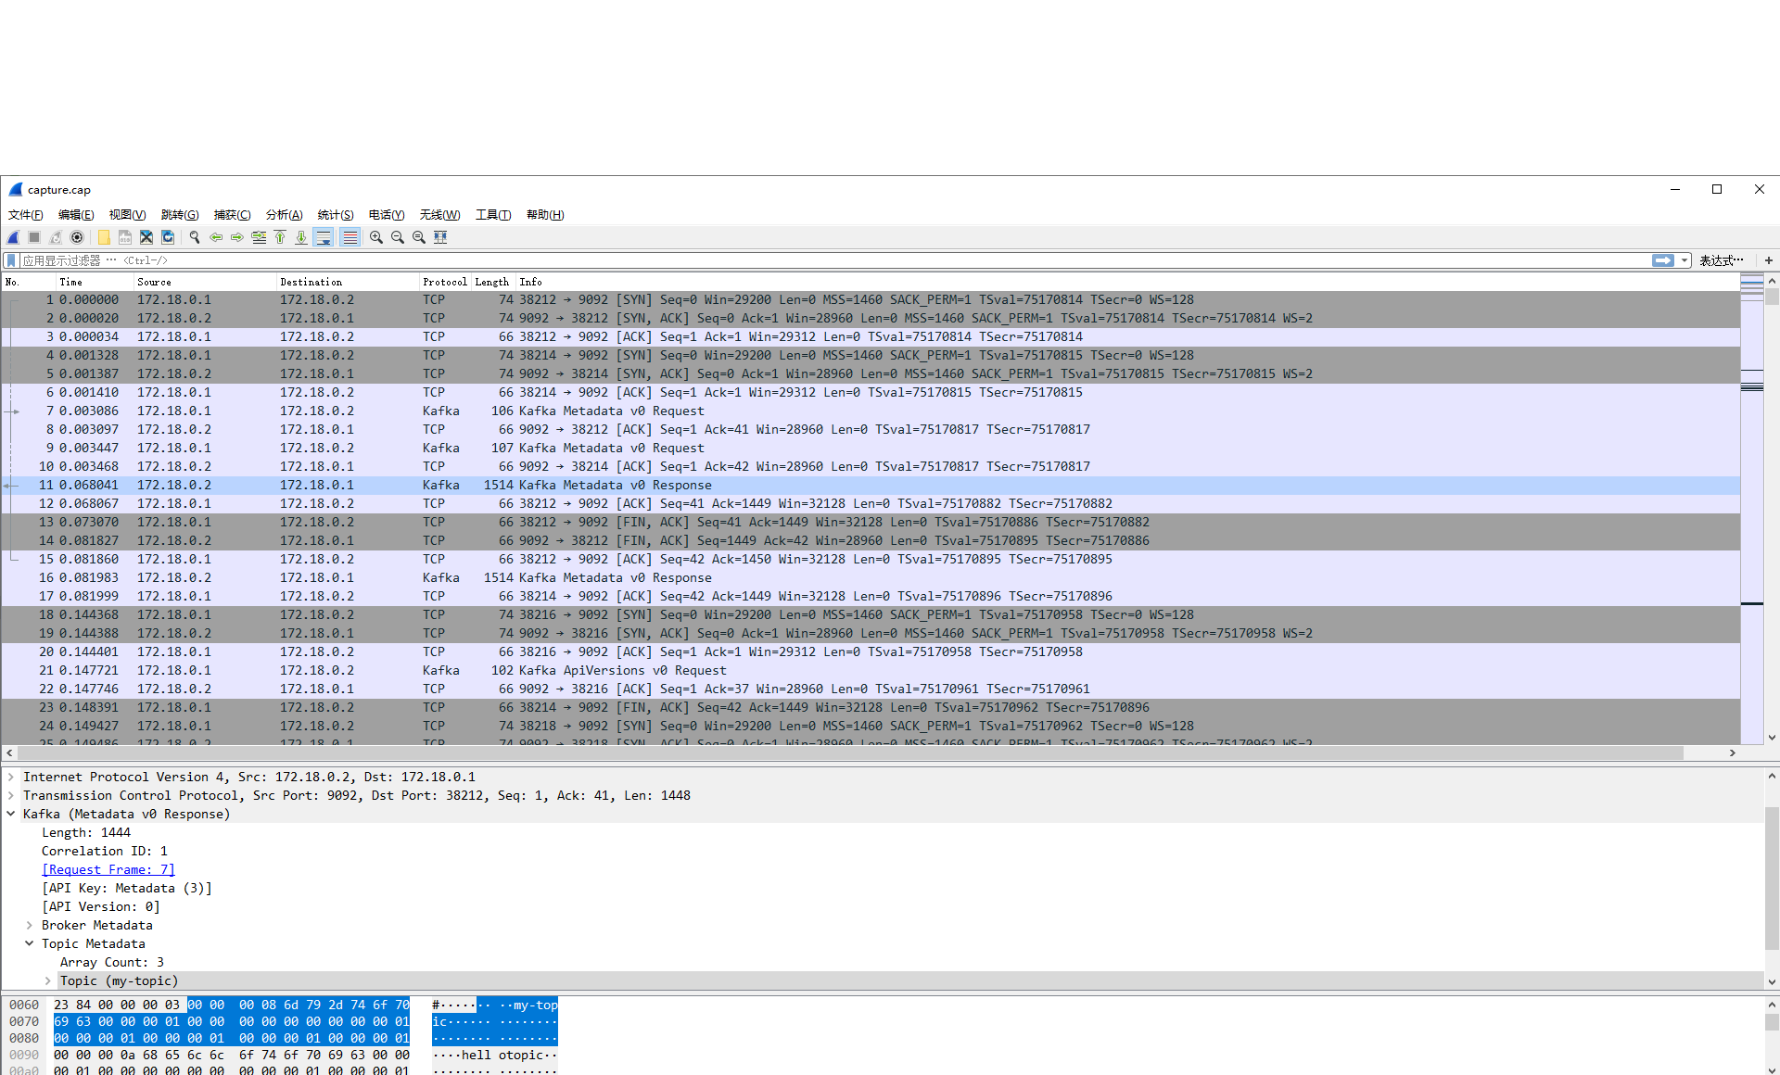Sort packets by the Source column header
This screenshot has width=1780, height=1075.
pyautogui.click(x=204, y=282)
